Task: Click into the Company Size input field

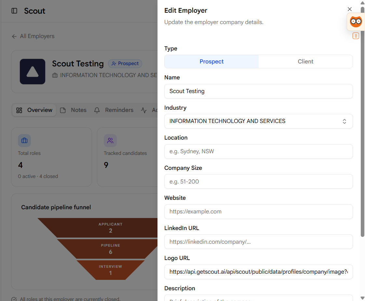Action: click(258, 182)
